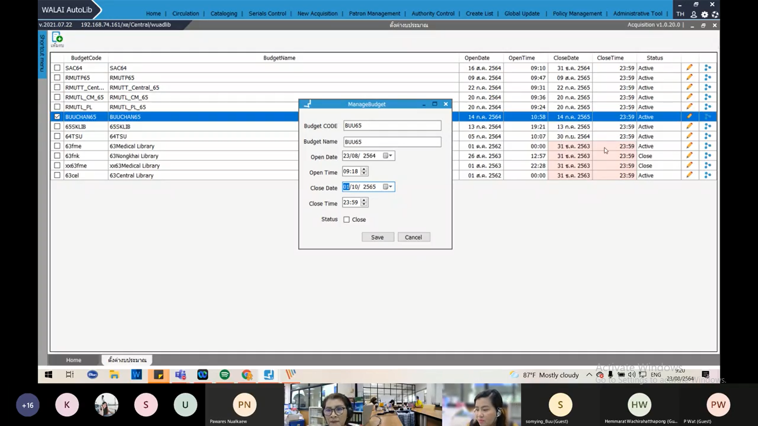Select the SAC64 row checkbox

pyautogui.click(x=57, y=68)
